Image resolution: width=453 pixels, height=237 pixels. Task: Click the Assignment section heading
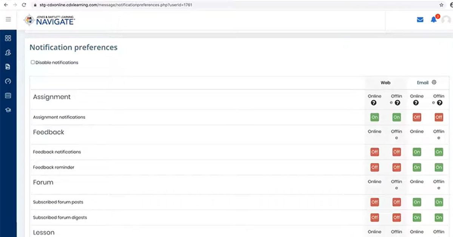[52, 97]
